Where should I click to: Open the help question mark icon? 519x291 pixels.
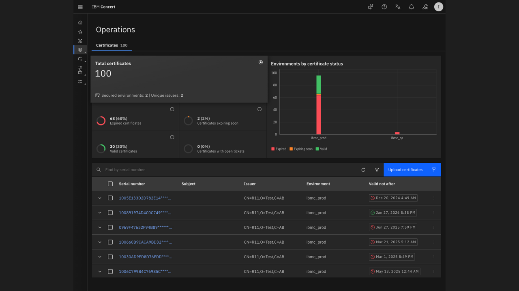tap(384, 7)
